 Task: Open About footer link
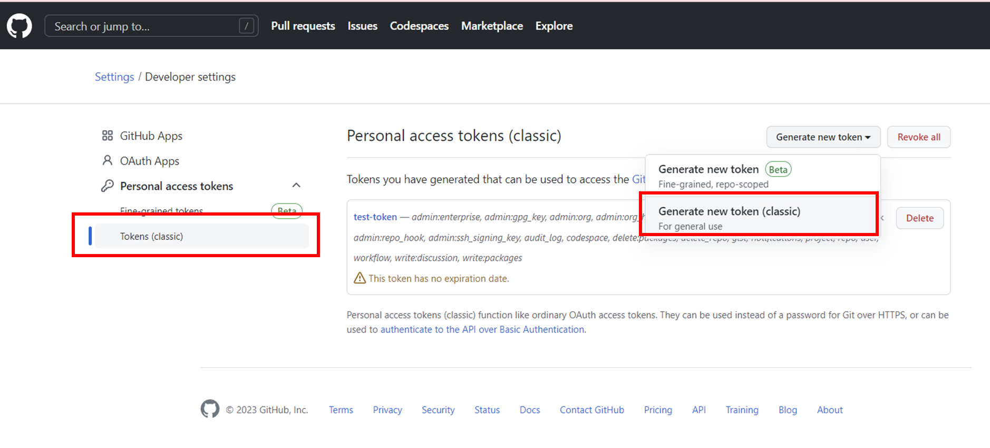tap(830, 410)
